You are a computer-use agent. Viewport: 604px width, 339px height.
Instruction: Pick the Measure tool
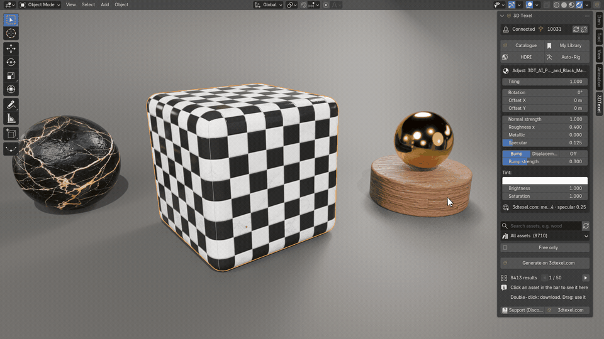11,119
